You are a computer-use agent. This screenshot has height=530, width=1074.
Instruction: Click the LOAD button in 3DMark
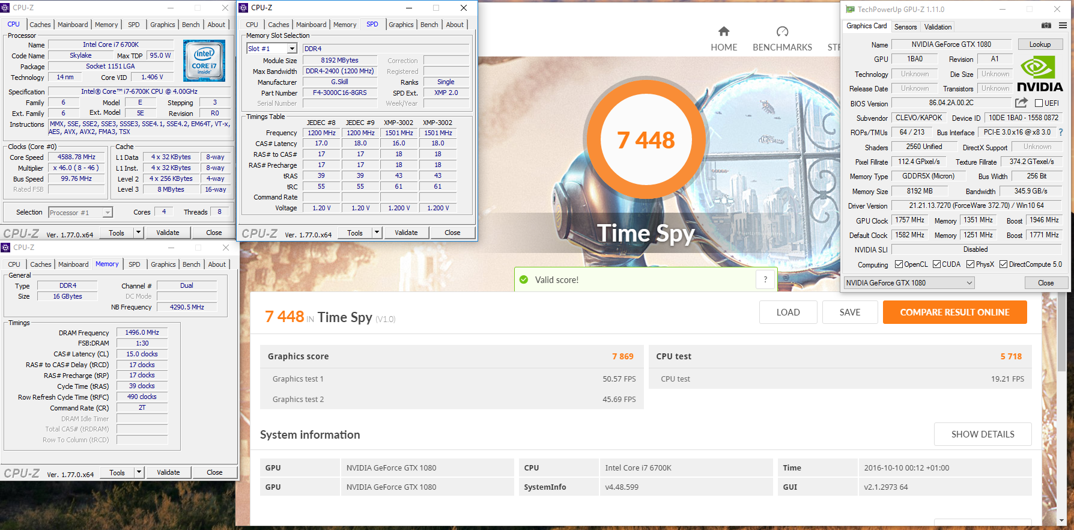[788, 312]
